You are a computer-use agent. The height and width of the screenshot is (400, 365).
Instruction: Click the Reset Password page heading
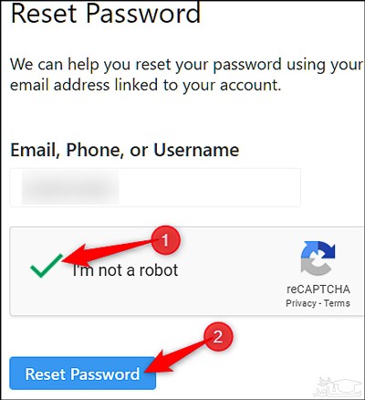[106, 13]
